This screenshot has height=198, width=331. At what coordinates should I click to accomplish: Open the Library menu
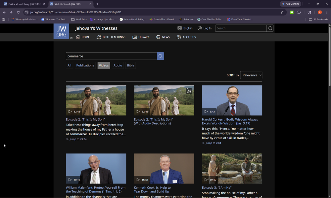point(141,37)
